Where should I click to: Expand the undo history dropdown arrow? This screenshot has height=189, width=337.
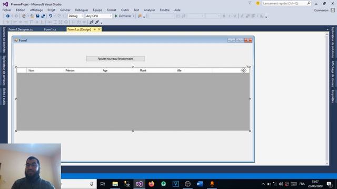click(x=55, y=16)
